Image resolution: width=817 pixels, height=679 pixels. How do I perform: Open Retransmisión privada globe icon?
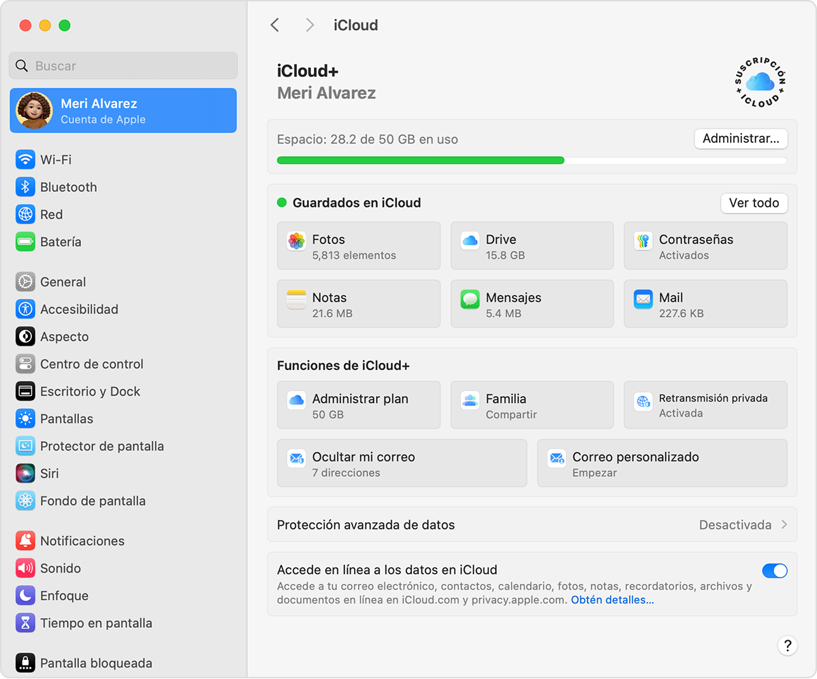coord(643,401)
